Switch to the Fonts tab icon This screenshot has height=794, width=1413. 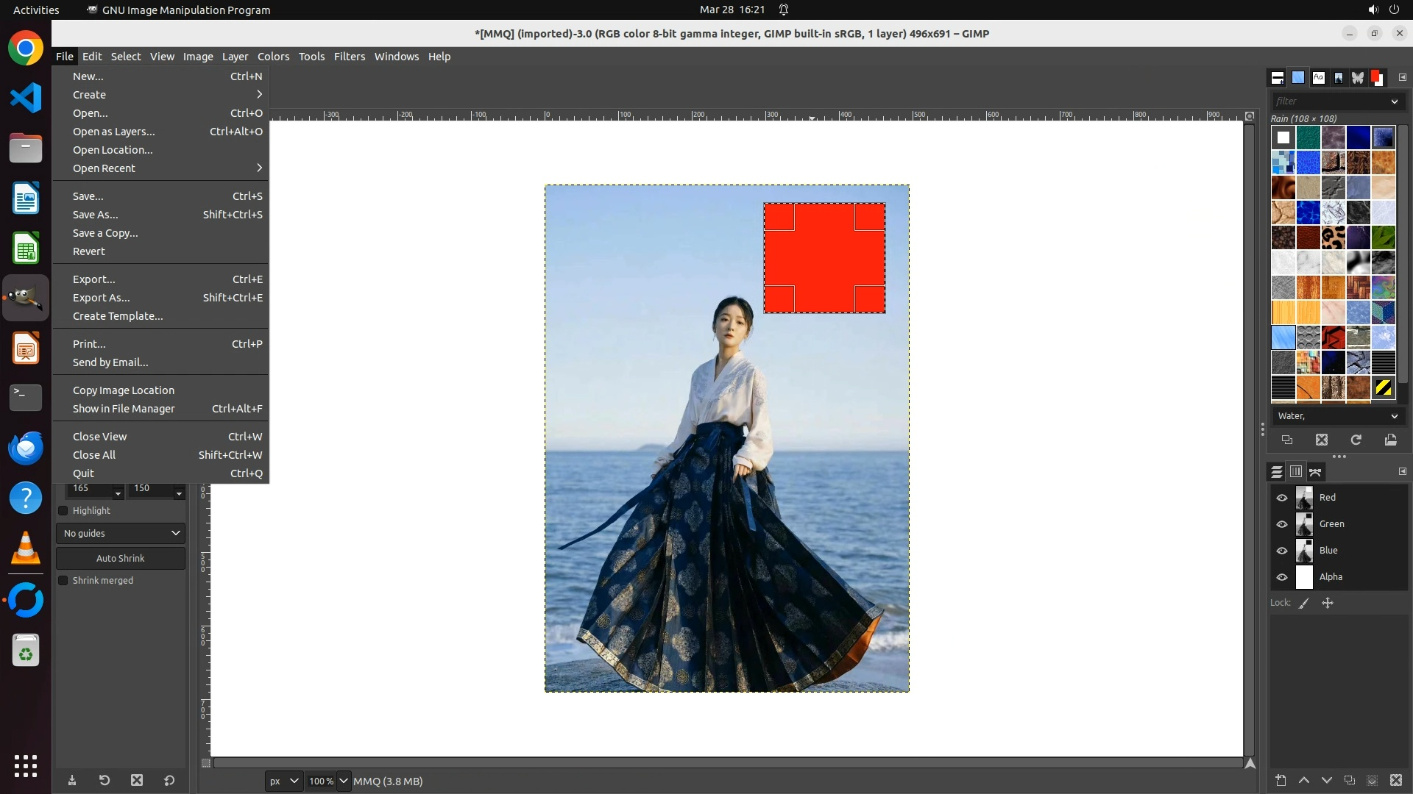point(1318,77)
